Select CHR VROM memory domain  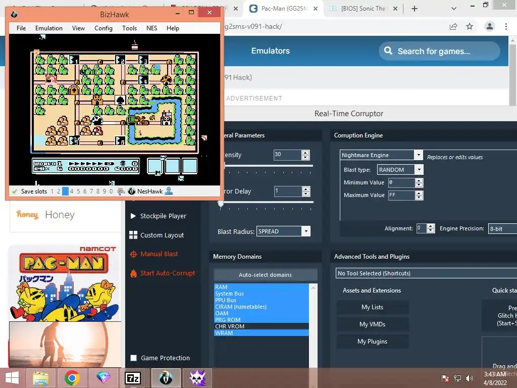click(262, 326)
